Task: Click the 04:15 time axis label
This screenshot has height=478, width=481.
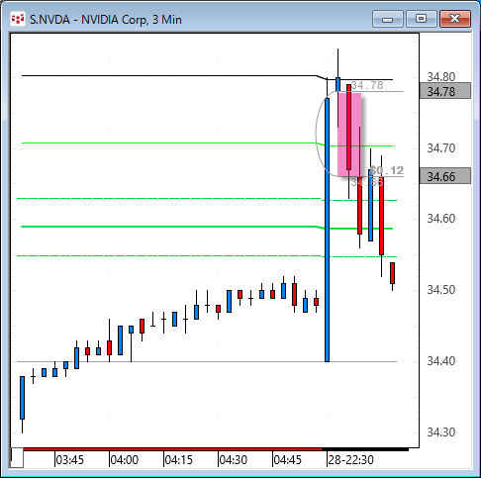Action: [178, 460]
